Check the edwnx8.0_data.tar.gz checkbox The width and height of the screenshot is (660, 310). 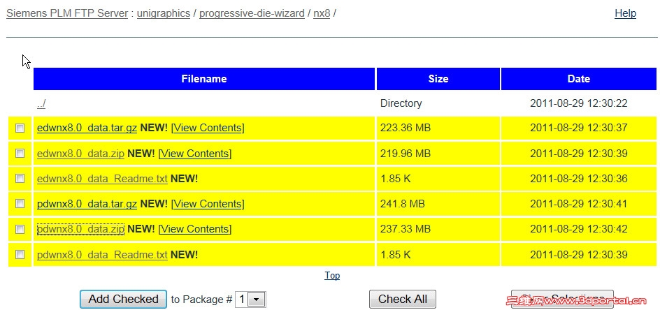[x=20, y=128]
